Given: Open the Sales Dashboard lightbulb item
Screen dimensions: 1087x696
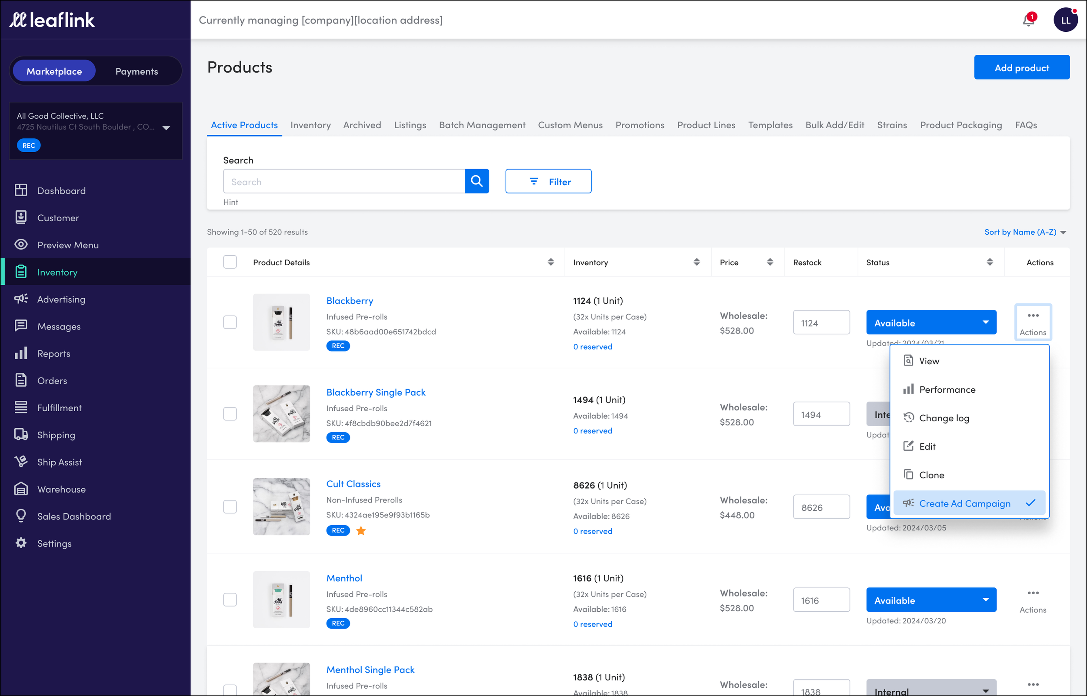Looking at the screenshot, I should (x=73, y=516).
